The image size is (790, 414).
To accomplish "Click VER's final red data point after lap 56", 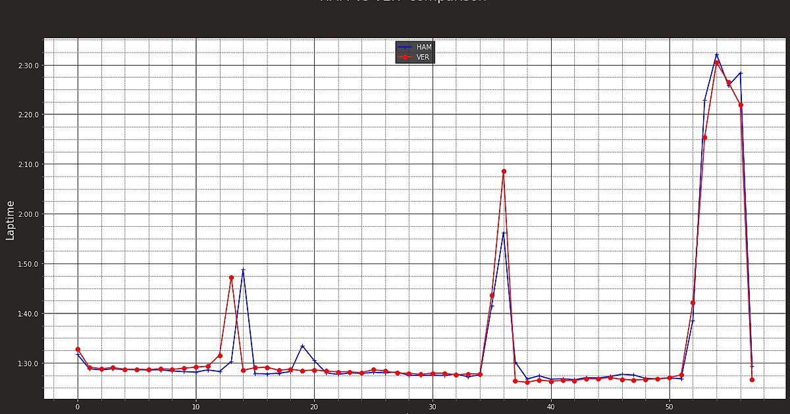I will point(752,380).
